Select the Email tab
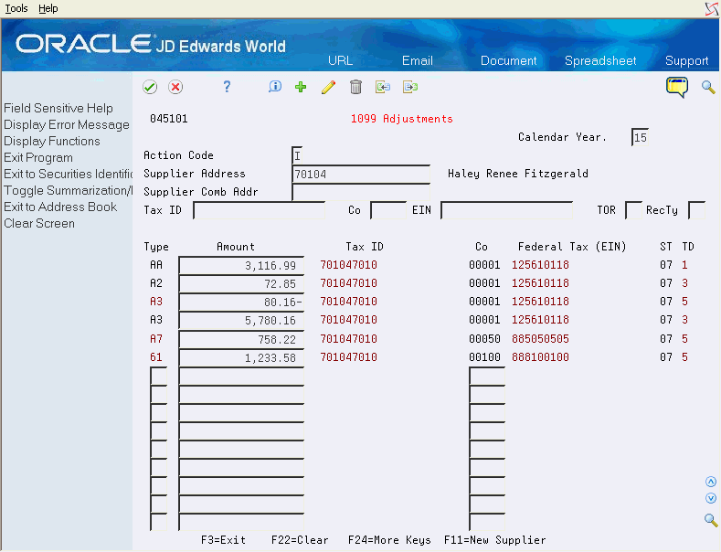The height and width of the screenshot is (552, 721). coord(418,60)
